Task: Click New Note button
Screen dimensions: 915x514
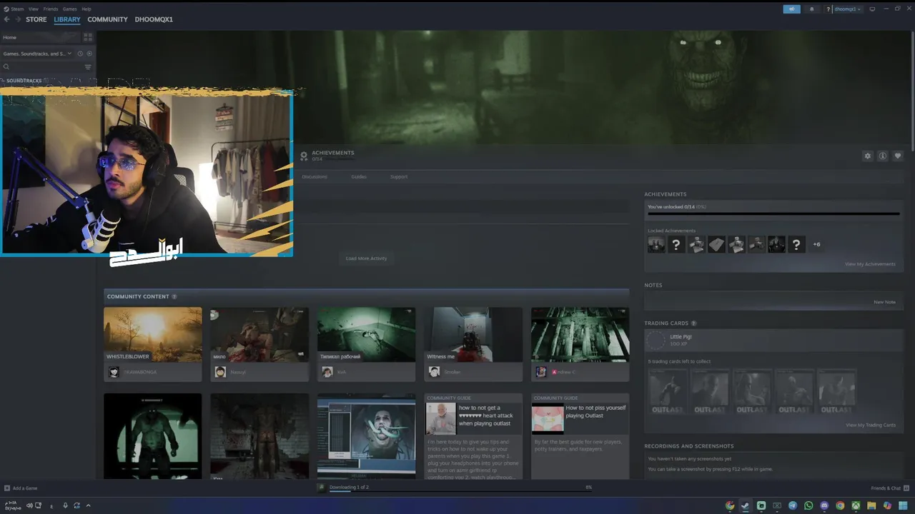Action: (x=884, y=302)
